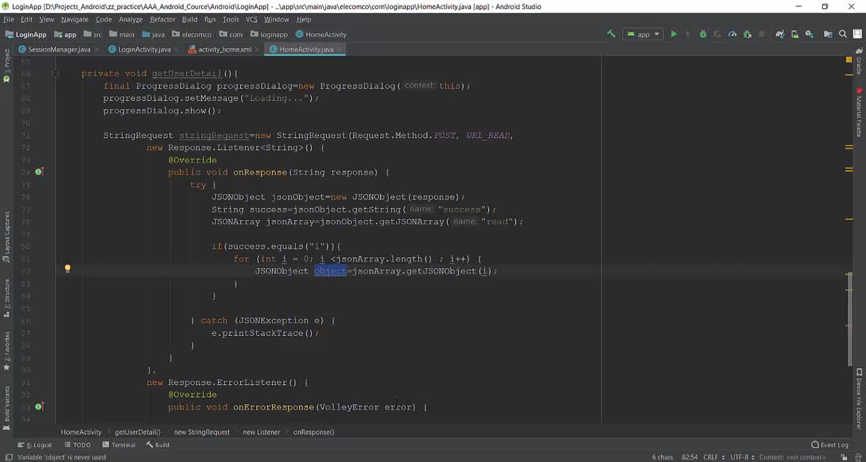
Task: Open the Terminal tool window
Action: 122,445
